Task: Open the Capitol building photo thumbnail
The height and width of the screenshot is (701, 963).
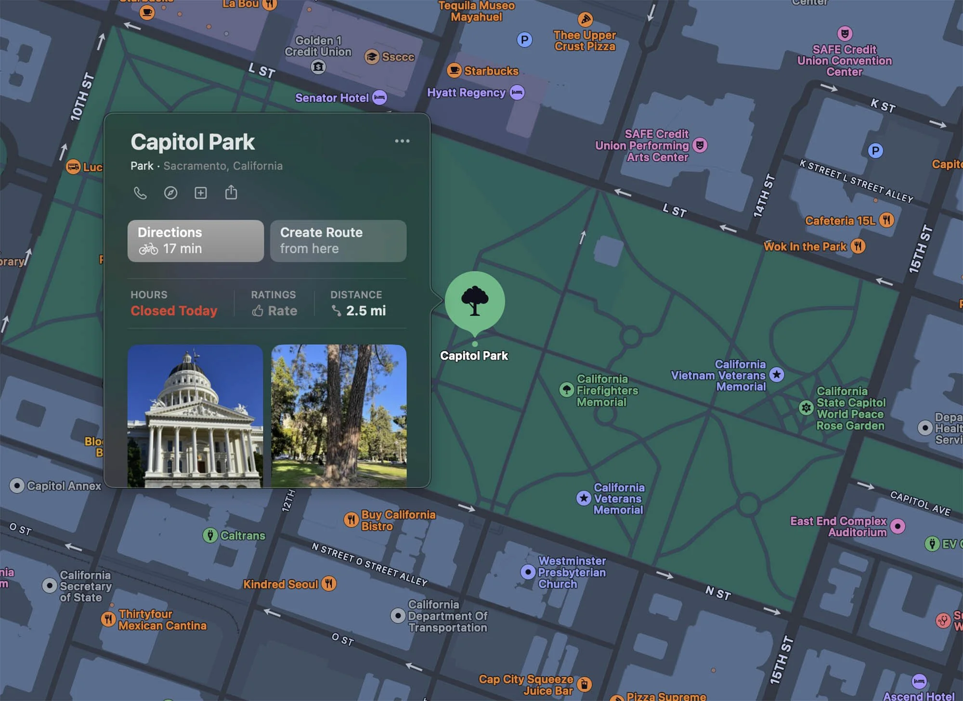Action: click(x=195, y=416)
